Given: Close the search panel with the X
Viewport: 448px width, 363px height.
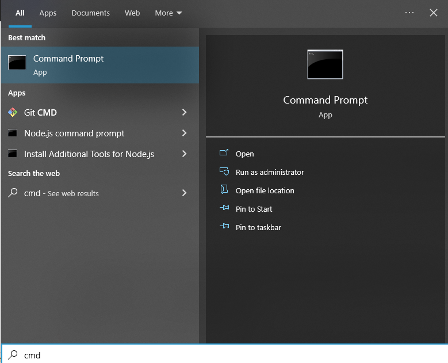Looking at the screenshot, I should pyautogui.click(x=434, y=13).
